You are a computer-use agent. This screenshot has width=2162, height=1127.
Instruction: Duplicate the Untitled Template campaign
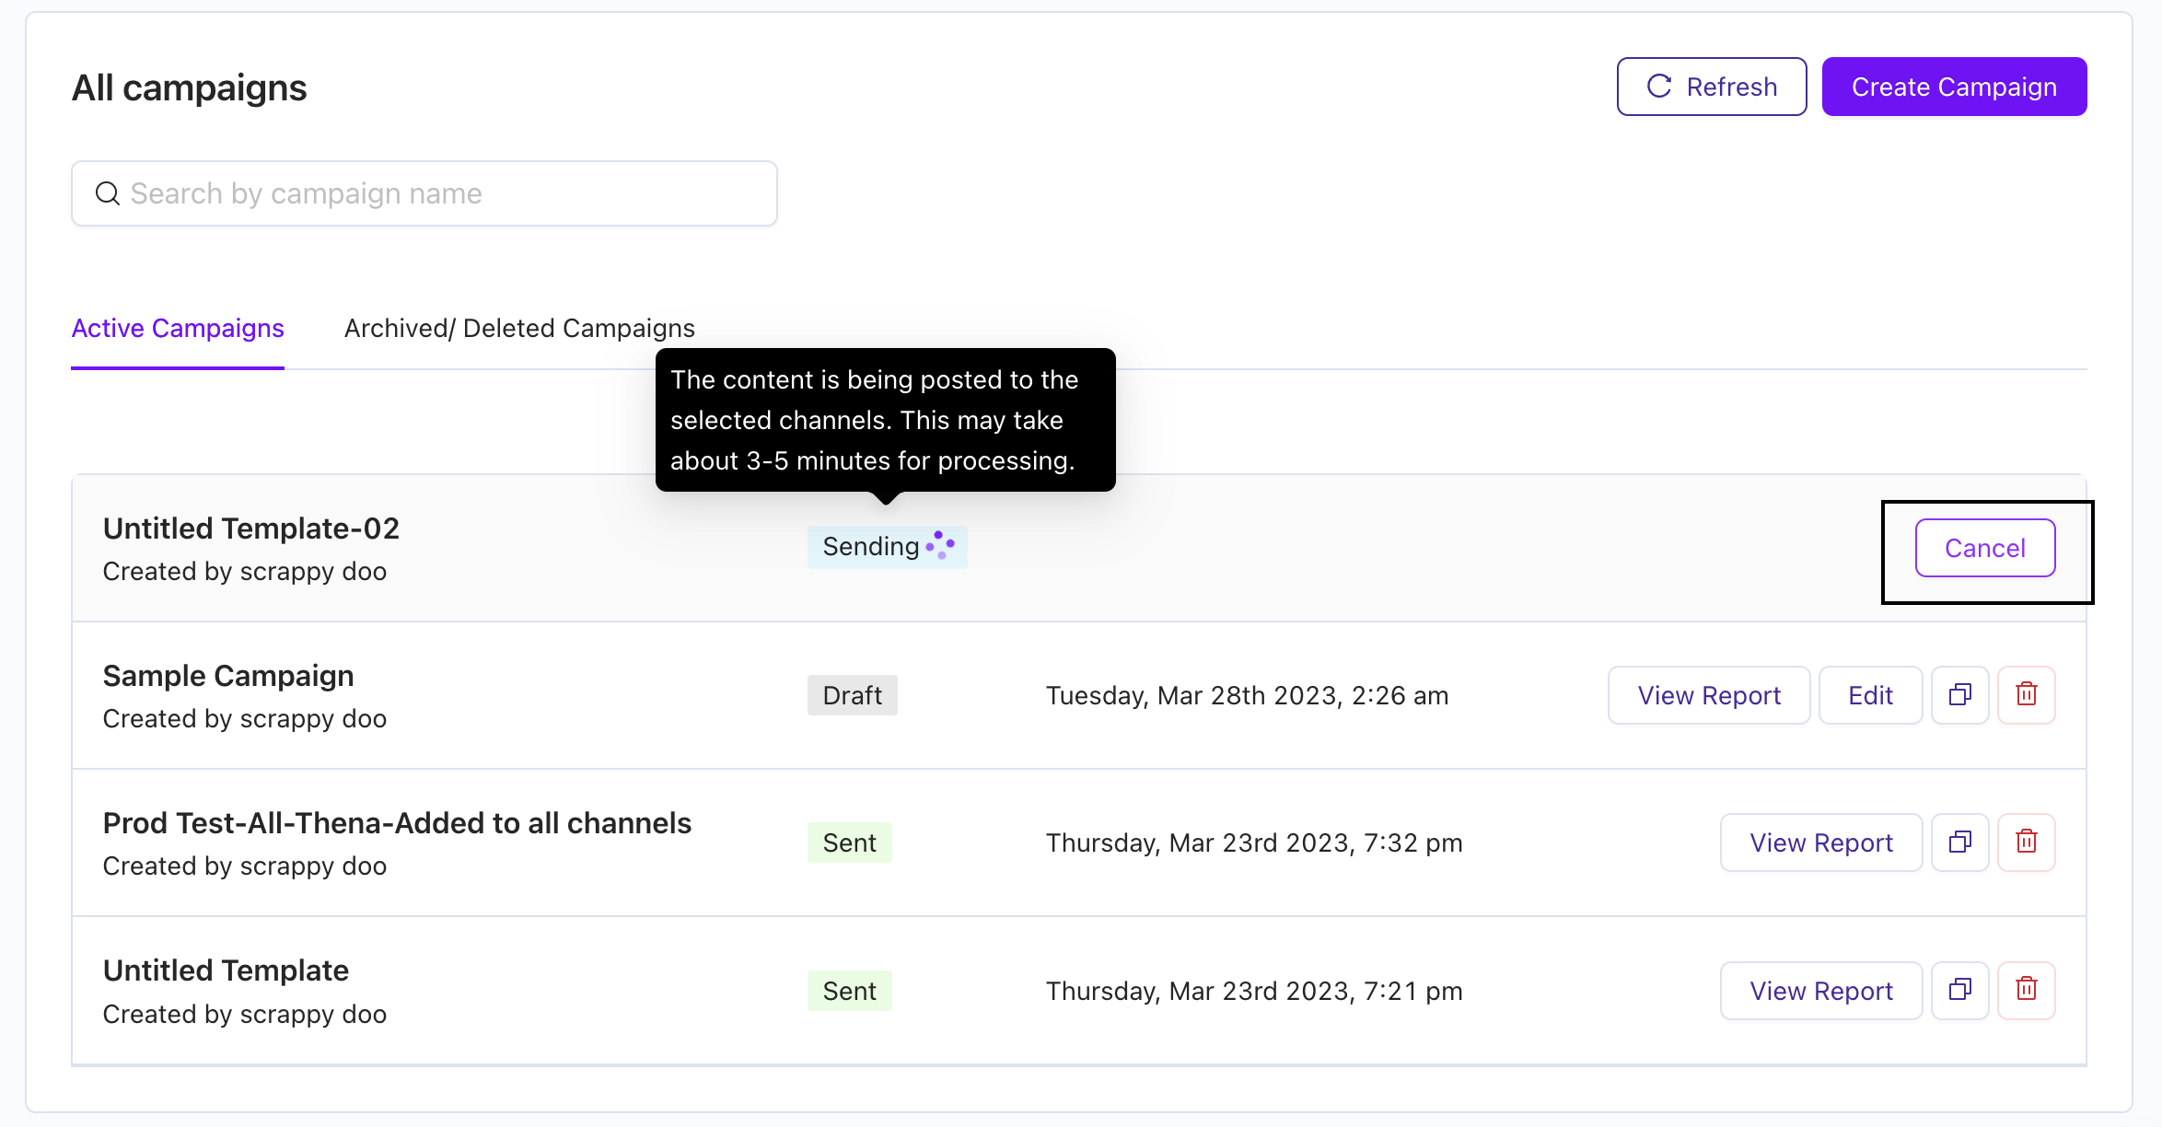tap(1959, 991)
